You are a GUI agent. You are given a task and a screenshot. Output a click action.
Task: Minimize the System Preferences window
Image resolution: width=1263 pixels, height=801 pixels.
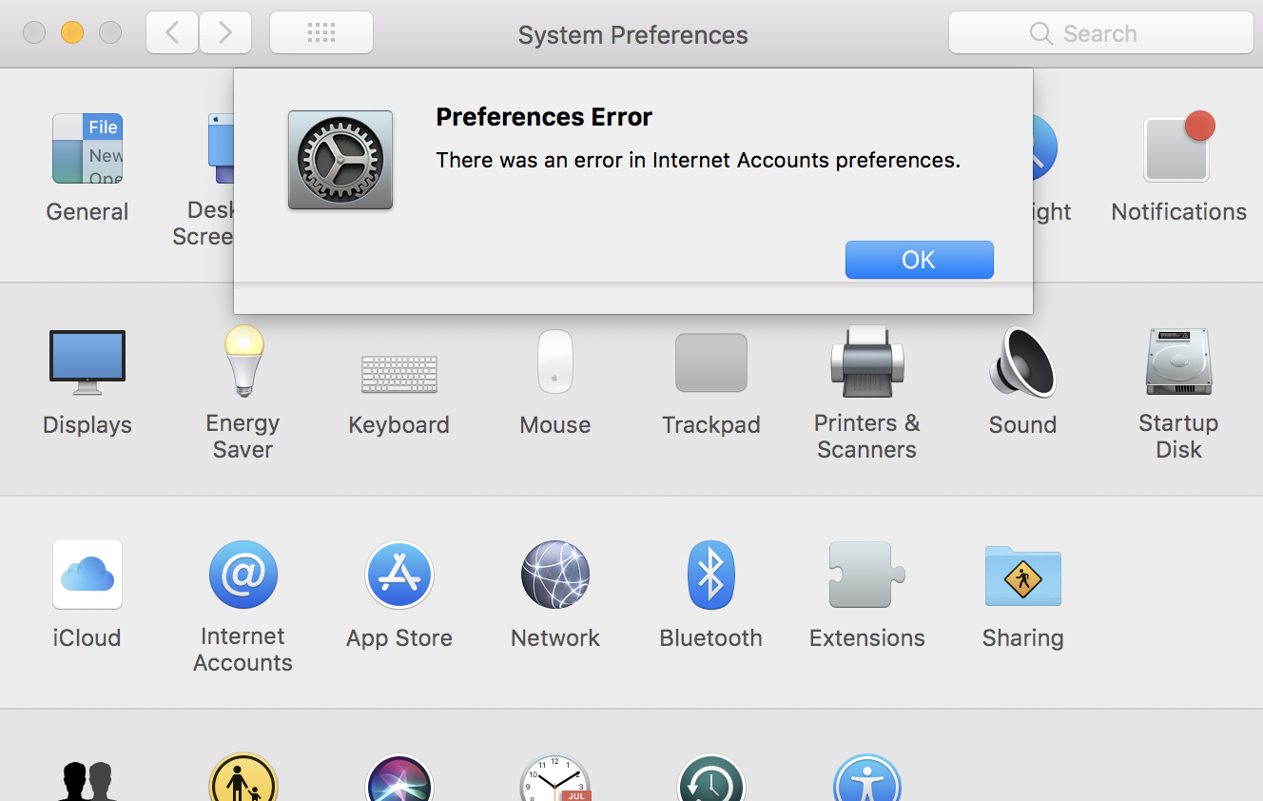click(72, 32)
